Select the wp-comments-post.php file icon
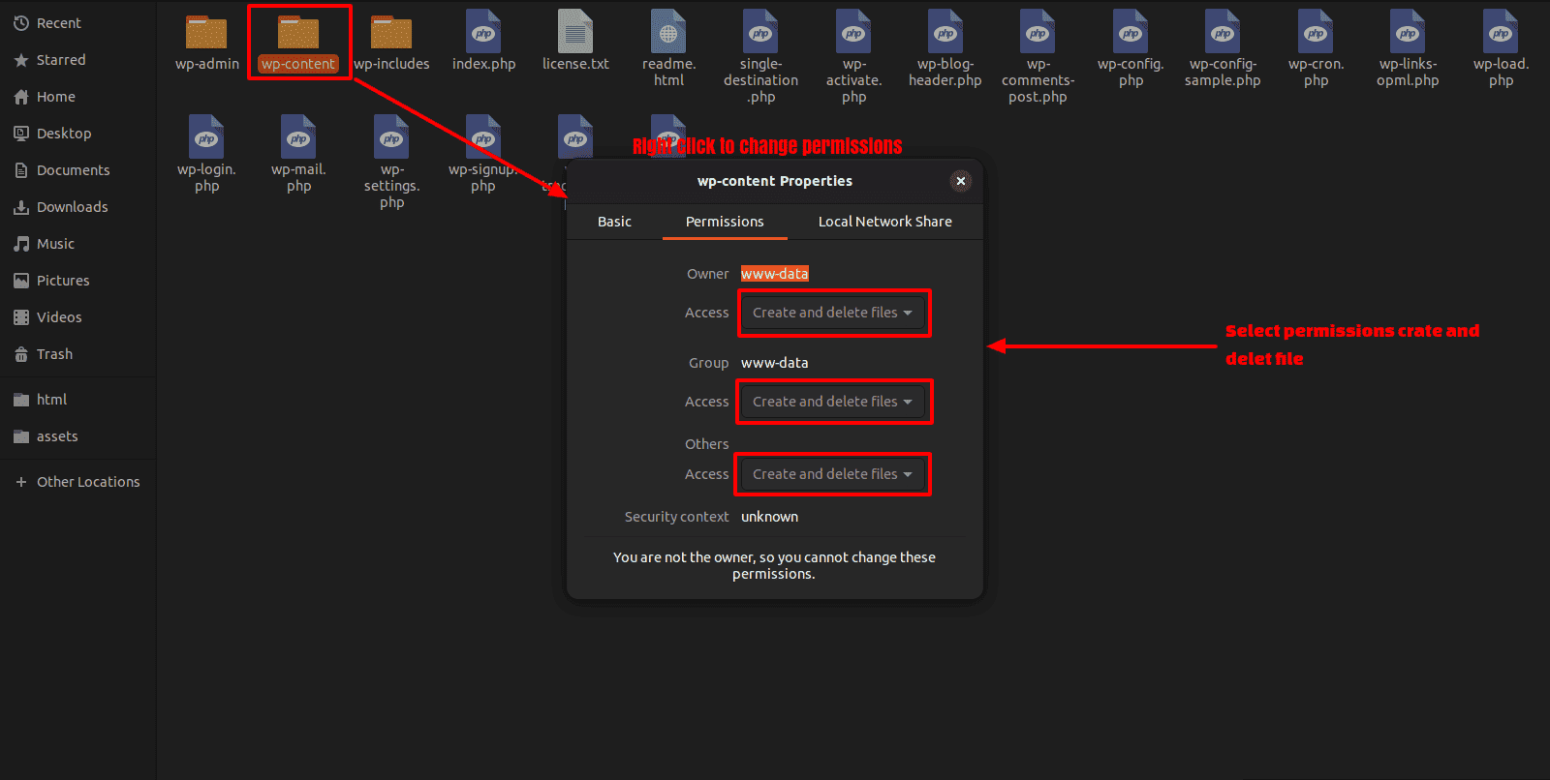 point(1038,31)
